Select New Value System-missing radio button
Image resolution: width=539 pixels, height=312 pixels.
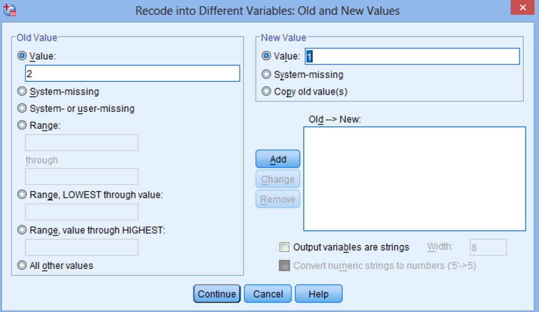click(x=266, y=74)
